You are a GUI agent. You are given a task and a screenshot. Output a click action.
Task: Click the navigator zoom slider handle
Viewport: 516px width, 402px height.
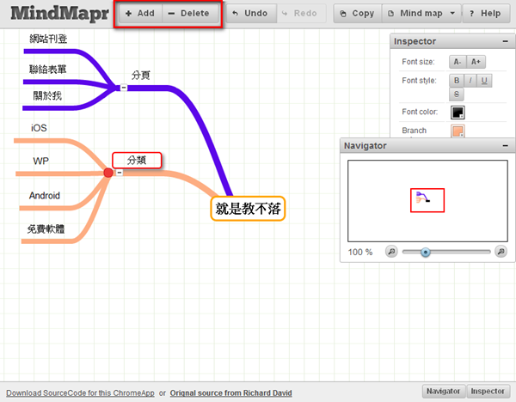click(426, 253)
